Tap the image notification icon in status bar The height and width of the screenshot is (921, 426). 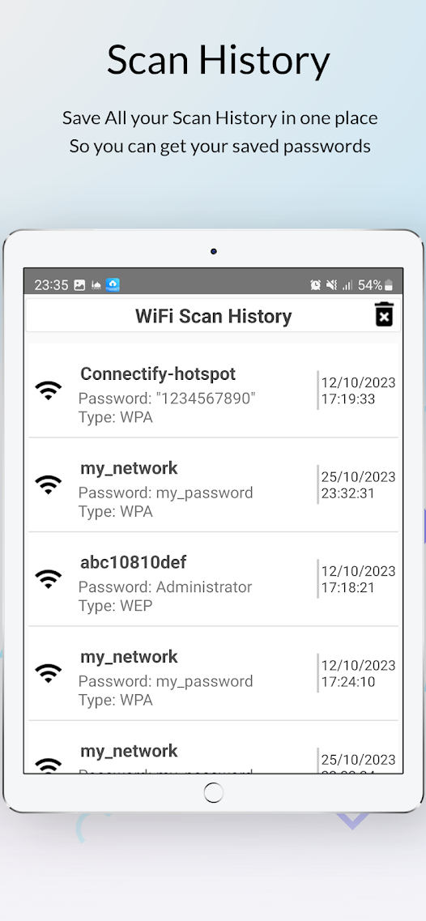coord(79,285)
